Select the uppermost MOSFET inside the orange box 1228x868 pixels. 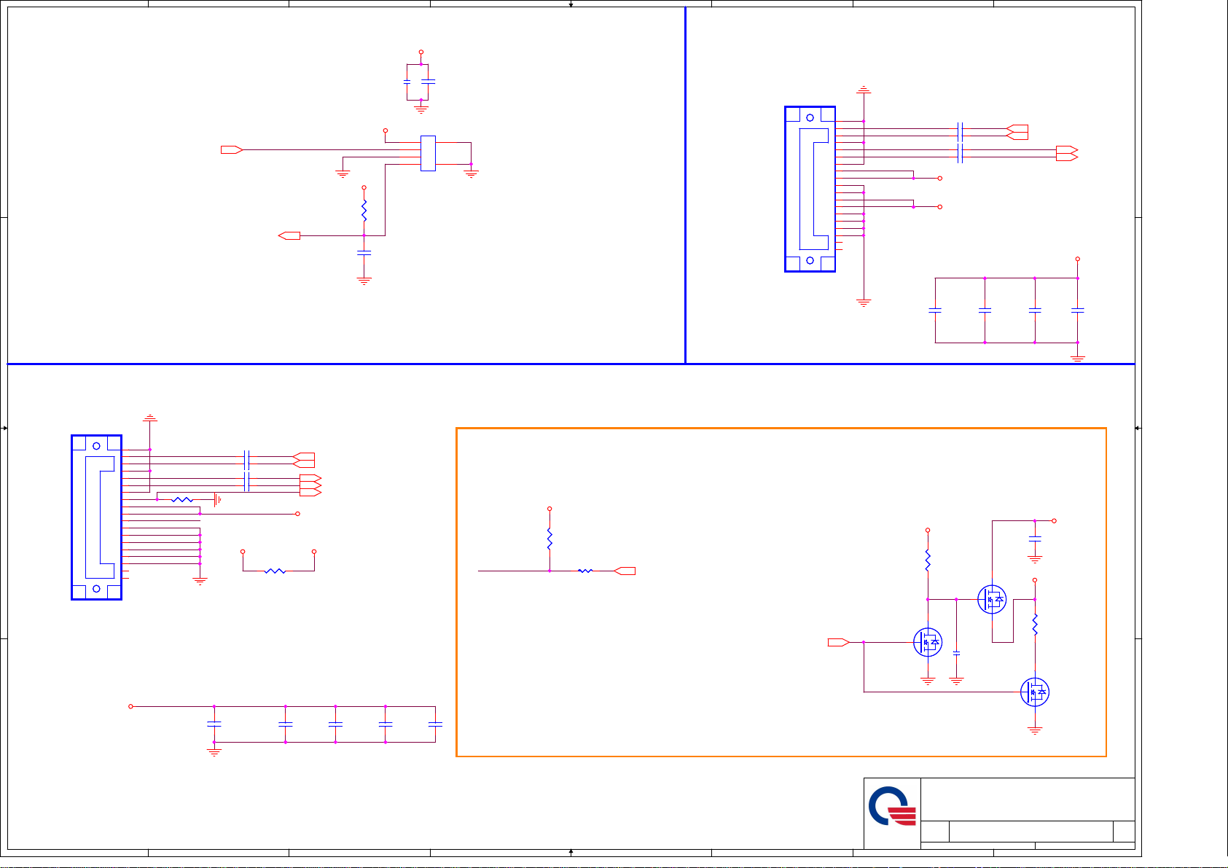992,599
